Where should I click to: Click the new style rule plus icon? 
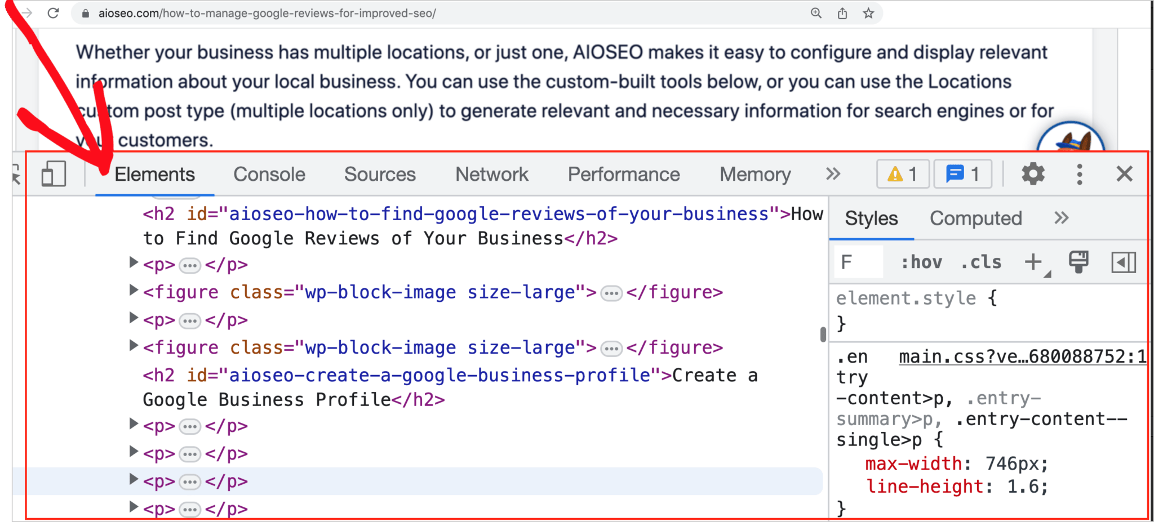(x=1033, y=262)
